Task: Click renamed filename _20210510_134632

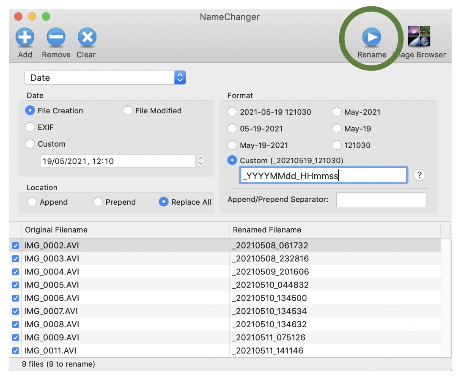Action: pos(269,324)
